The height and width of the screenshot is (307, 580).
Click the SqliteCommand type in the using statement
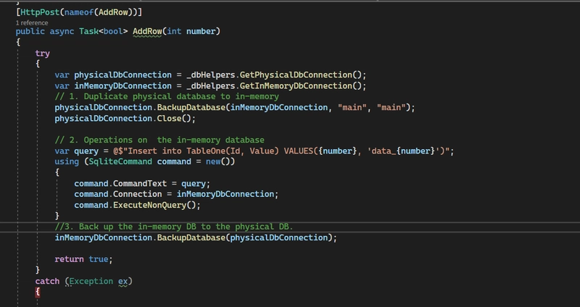click(120, 161)
